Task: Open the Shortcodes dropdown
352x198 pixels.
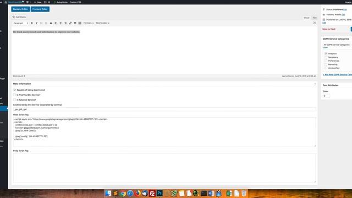Action: pos(103,23)
